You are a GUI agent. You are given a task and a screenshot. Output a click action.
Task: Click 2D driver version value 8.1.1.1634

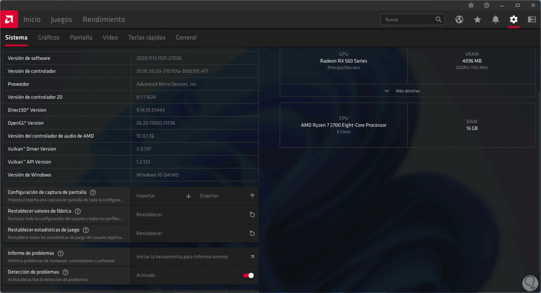146,97
